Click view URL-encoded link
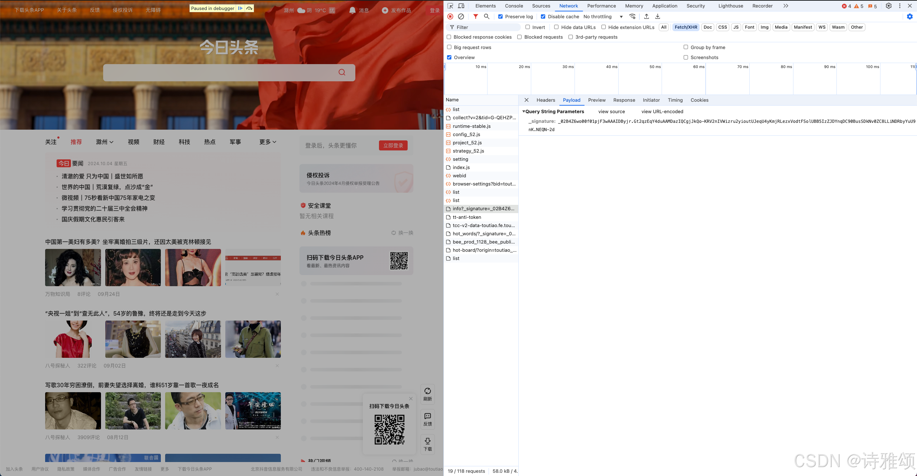This screenshot has height=476, width=917. point(662,111)
